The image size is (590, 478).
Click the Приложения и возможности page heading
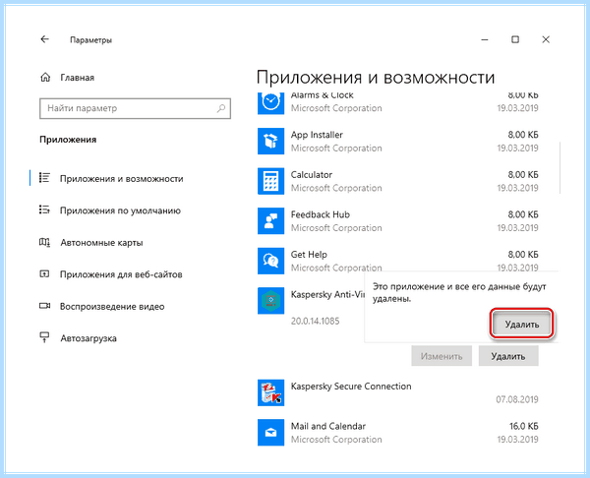pos(376,78)
